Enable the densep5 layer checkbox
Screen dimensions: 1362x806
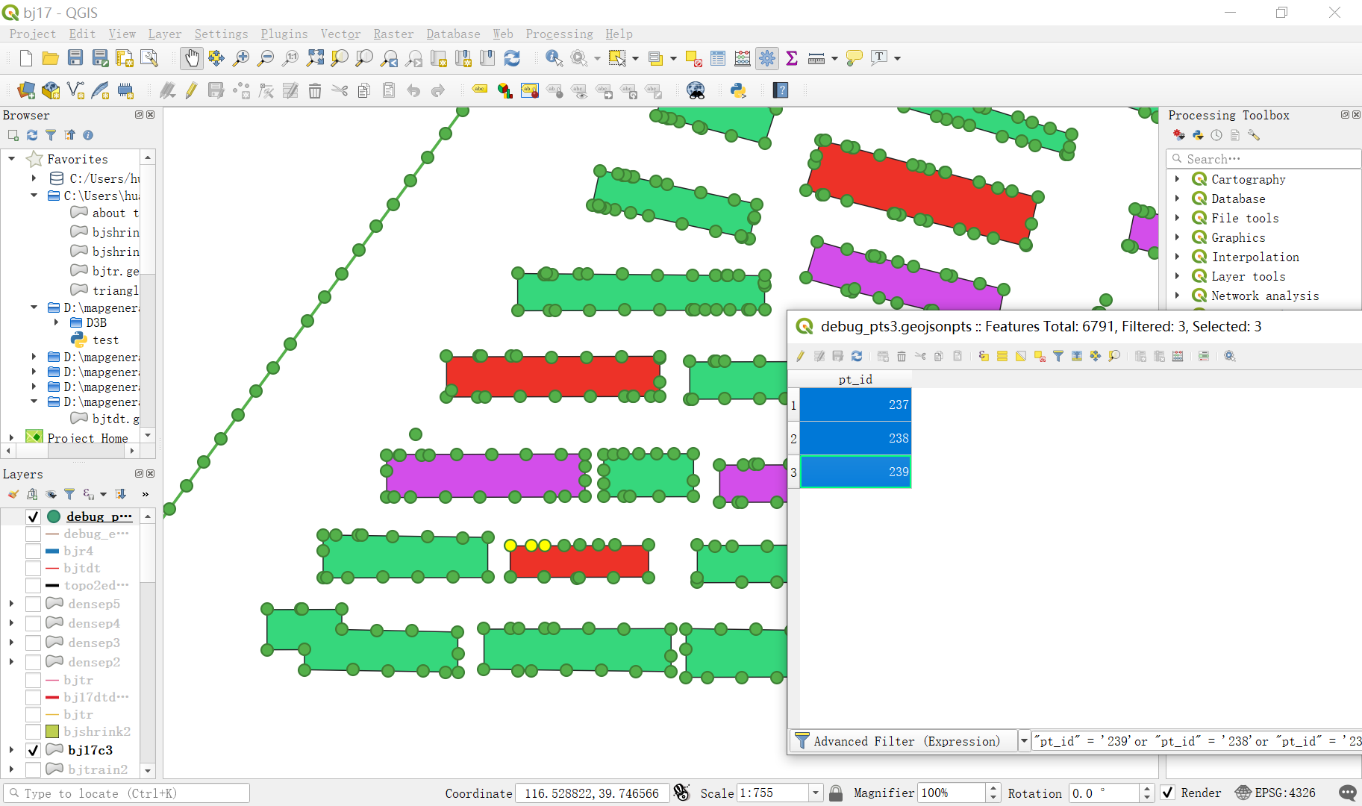pyautogui.click(x=33, y=604)
